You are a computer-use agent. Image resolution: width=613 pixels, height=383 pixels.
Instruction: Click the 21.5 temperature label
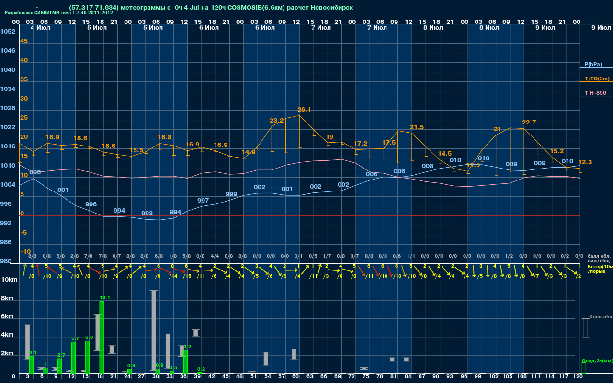pos(417,127)
